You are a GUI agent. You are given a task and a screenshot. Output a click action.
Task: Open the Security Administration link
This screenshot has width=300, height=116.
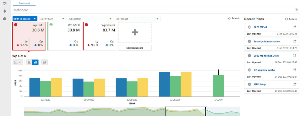(267, 41)
